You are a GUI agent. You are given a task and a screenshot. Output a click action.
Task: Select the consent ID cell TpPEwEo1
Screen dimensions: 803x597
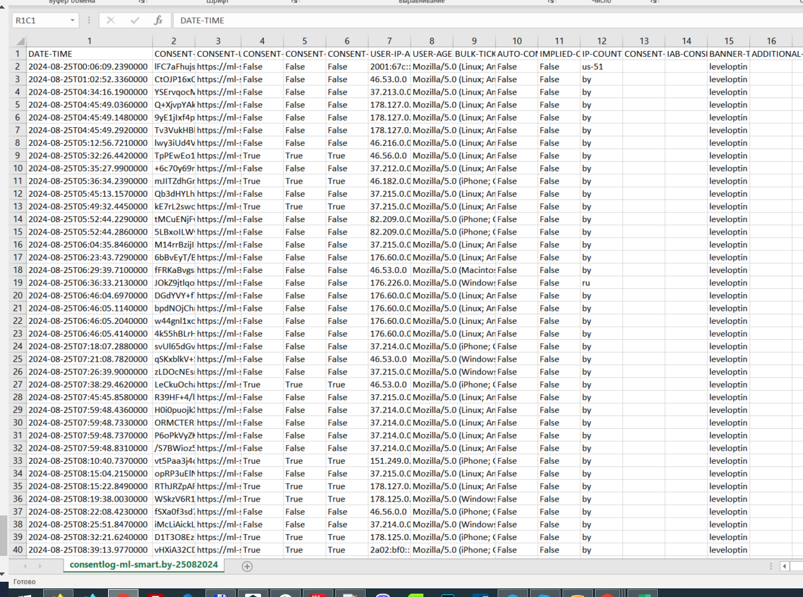tap(173, 156)
